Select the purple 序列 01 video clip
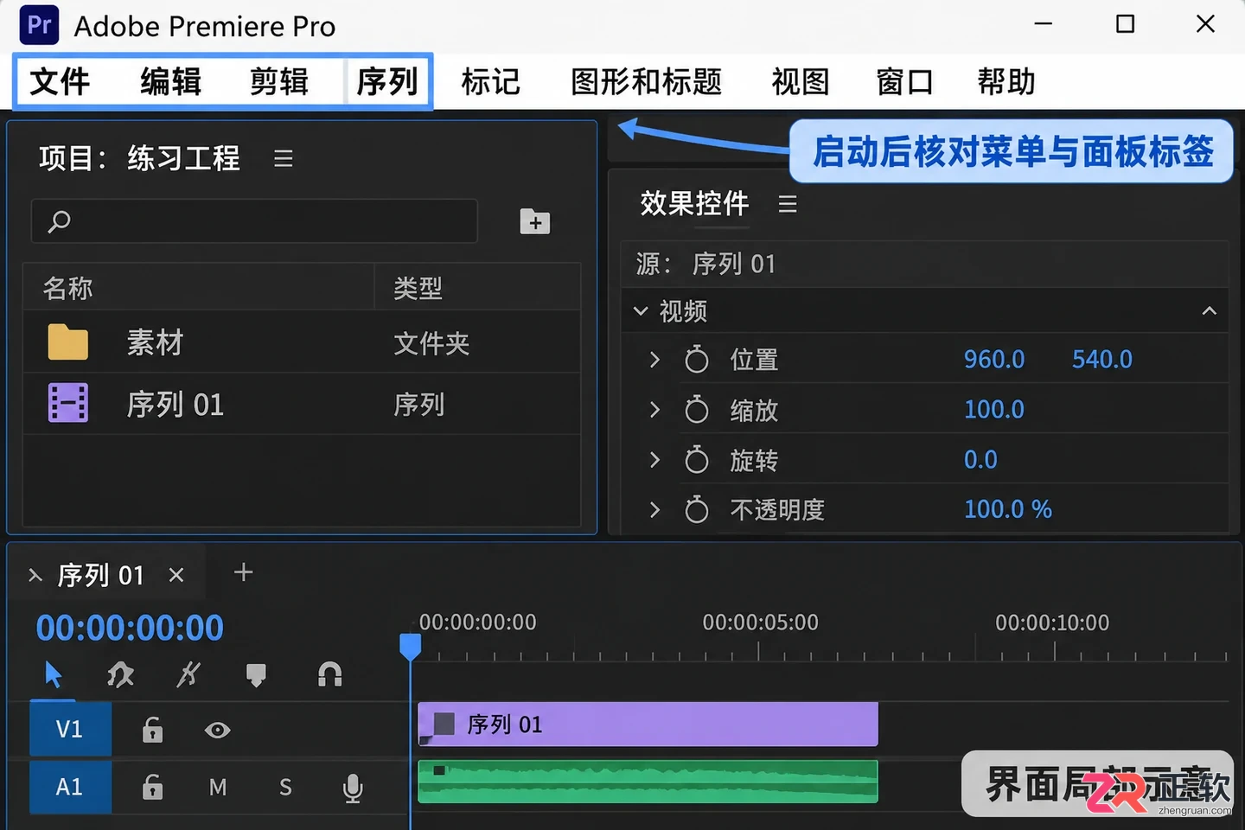Viewport: 1245px width, 830px height. 648,725
